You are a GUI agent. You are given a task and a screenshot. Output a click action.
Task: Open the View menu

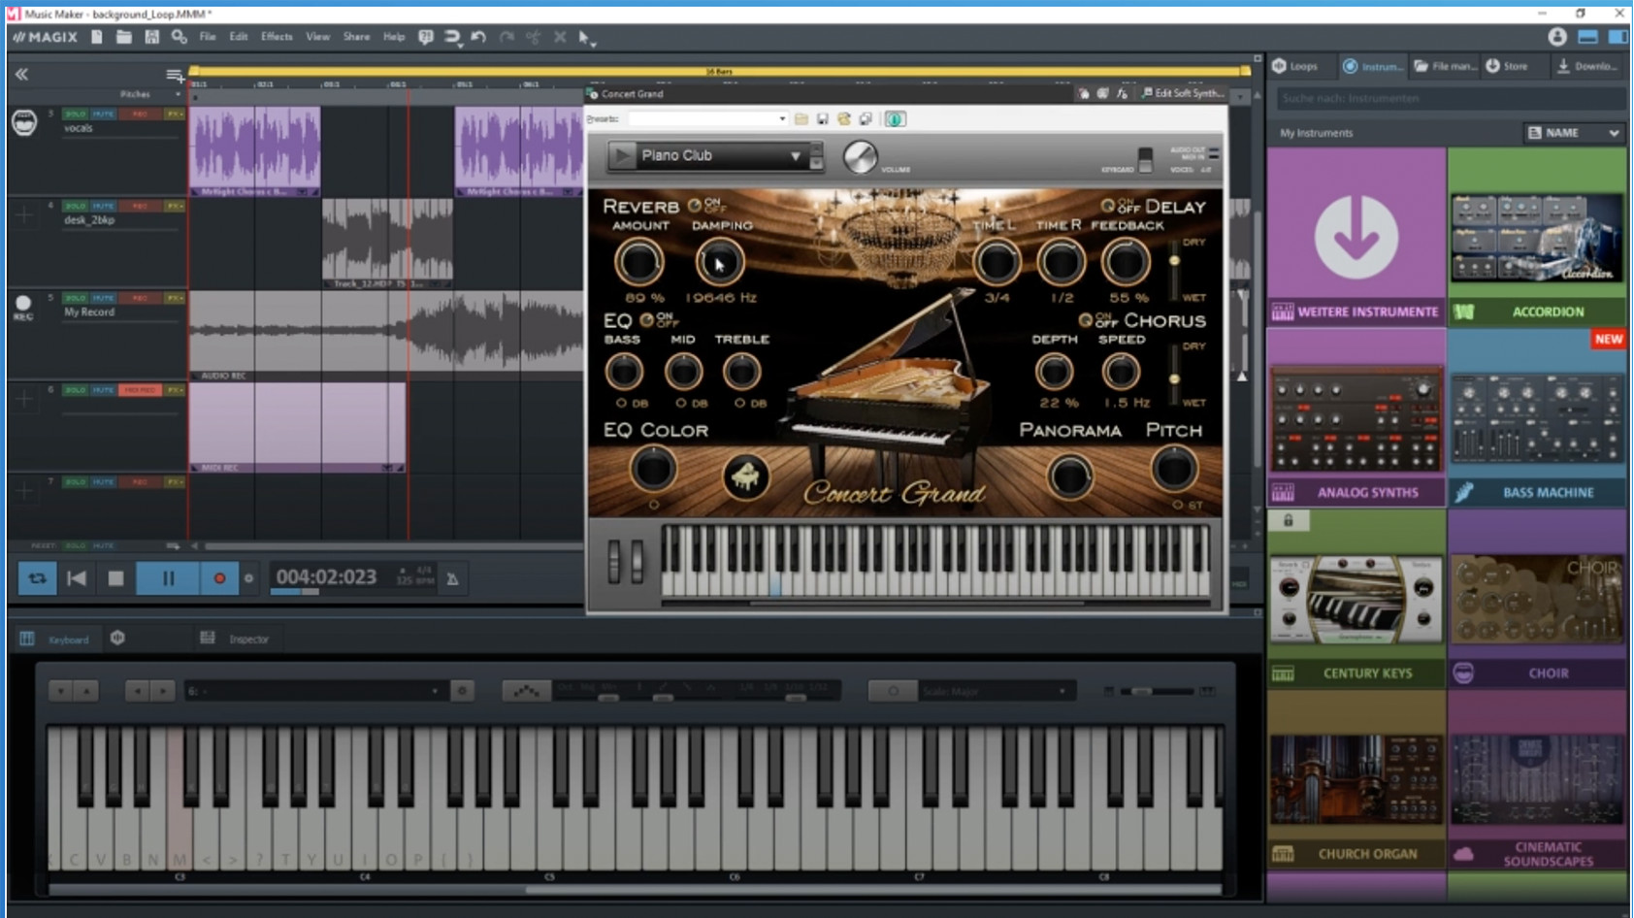click(x=318, y=37)
